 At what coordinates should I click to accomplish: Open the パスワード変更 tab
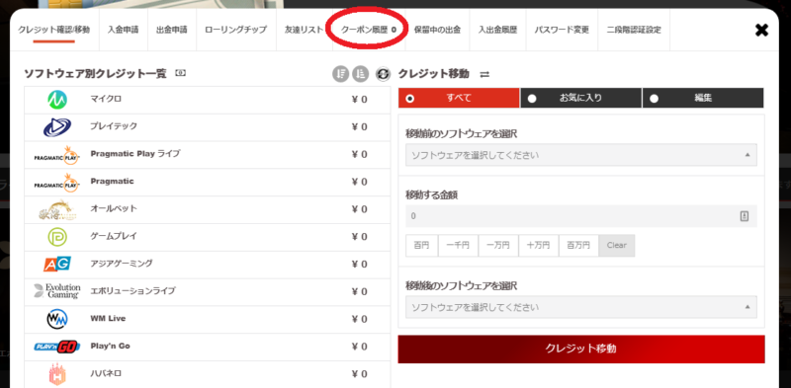(562, 30)
